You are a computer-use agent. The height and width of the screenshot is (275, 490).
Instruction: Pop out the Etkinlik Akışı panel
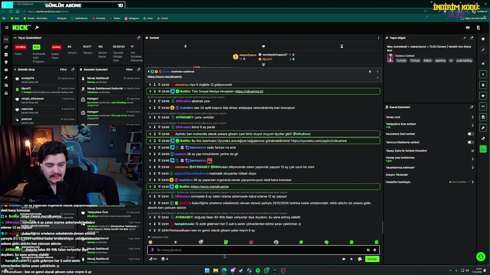[x=73, y=70]
